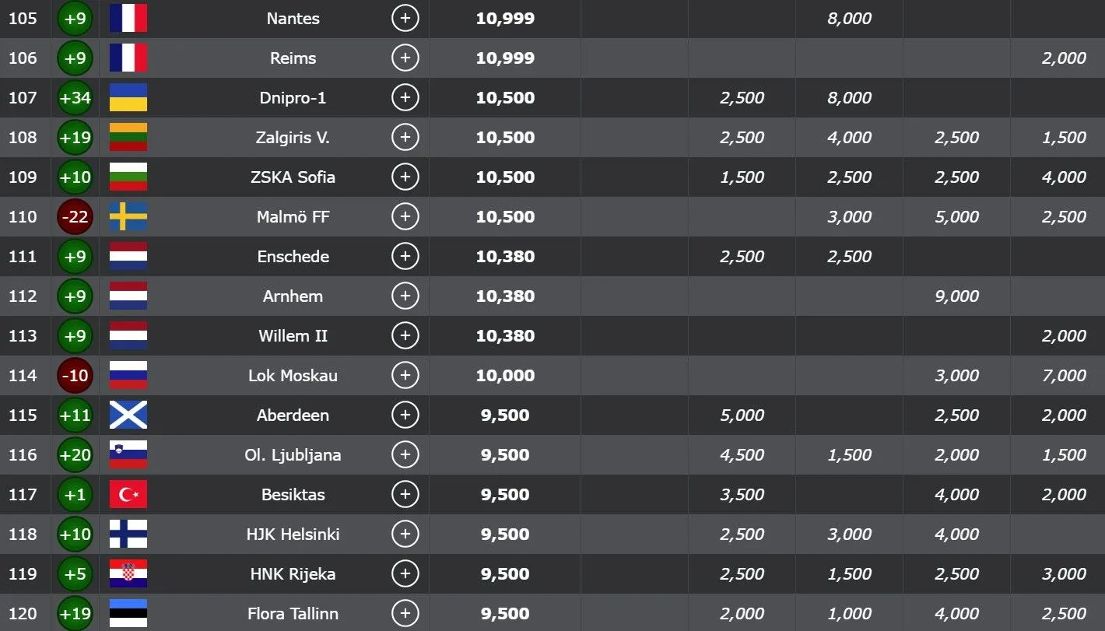Expand the Enschede row plus icon
1105x631 pixels.
point(405,256)
